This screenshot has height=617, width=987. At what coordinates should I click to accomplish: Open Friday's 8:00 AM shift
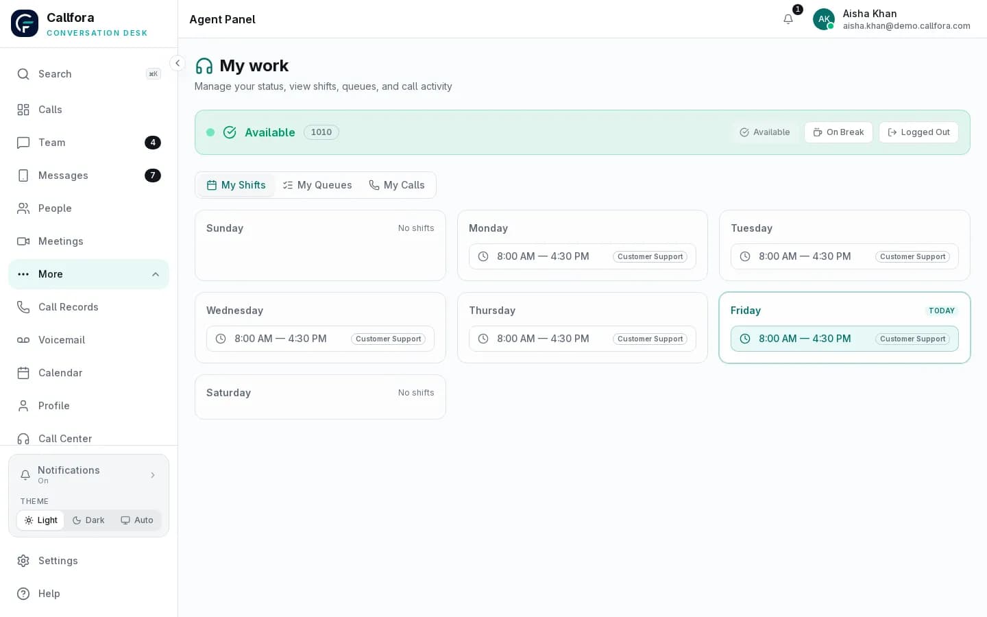coord(844,339)
